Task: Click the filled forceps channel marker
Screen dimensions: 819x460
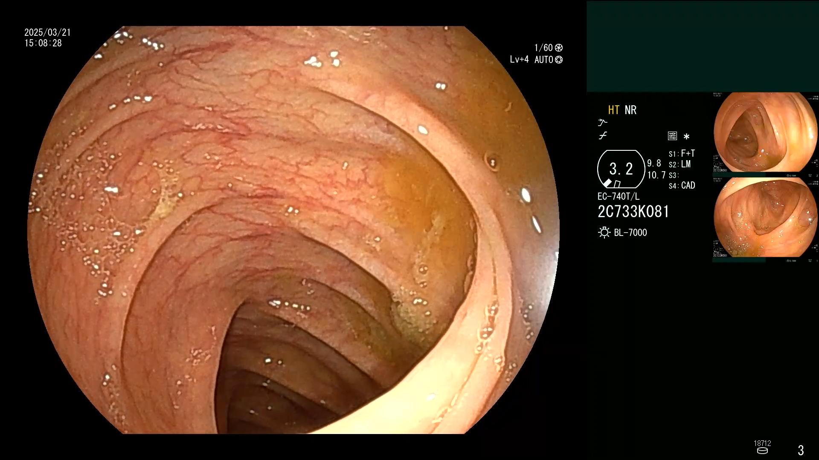Action: pyautogui.click(x=607, y=183)
